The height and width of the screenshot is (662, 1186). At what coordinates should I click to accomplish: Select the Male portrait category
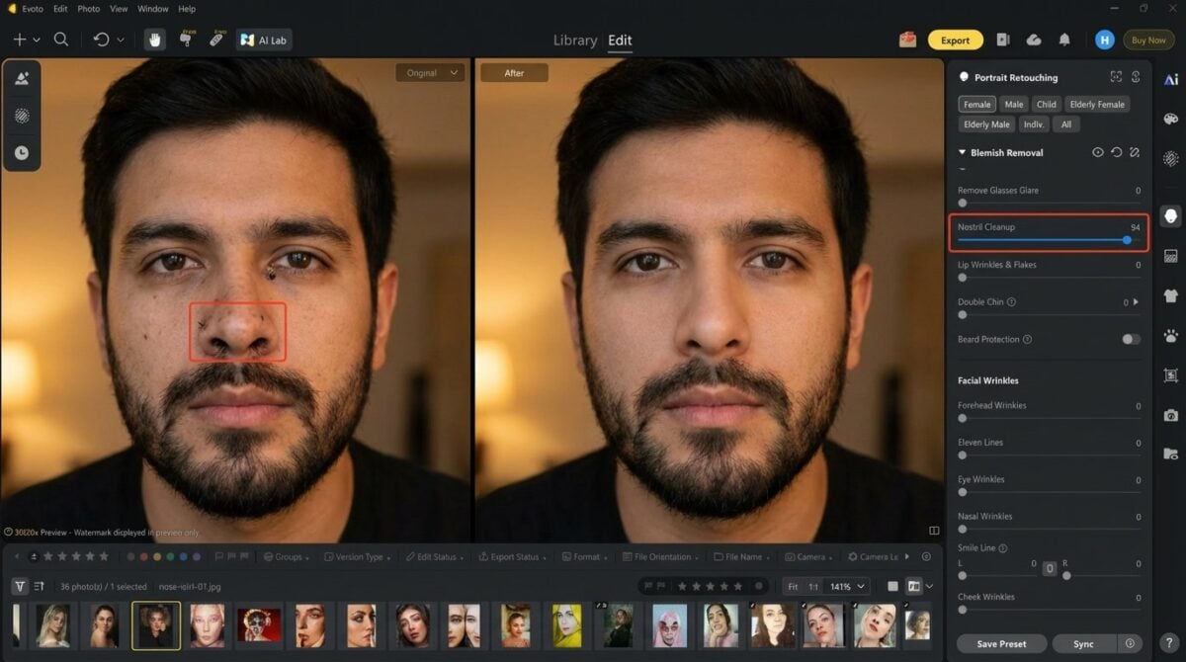[1013, 104]
